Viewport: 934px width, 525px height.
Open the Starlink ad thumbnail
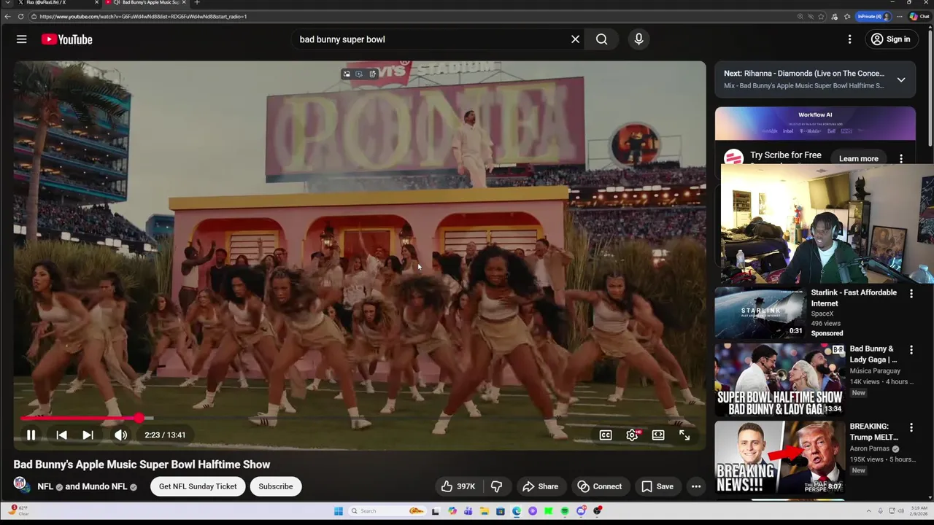(760, 313)
